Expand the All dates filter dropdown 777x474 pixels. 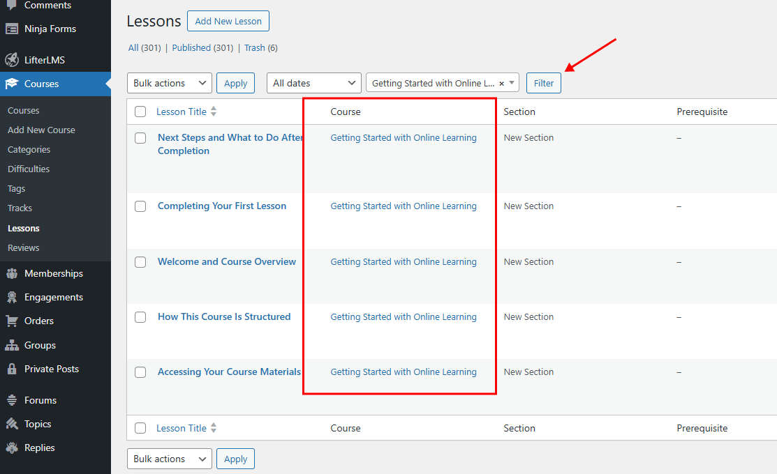point(313,83)
